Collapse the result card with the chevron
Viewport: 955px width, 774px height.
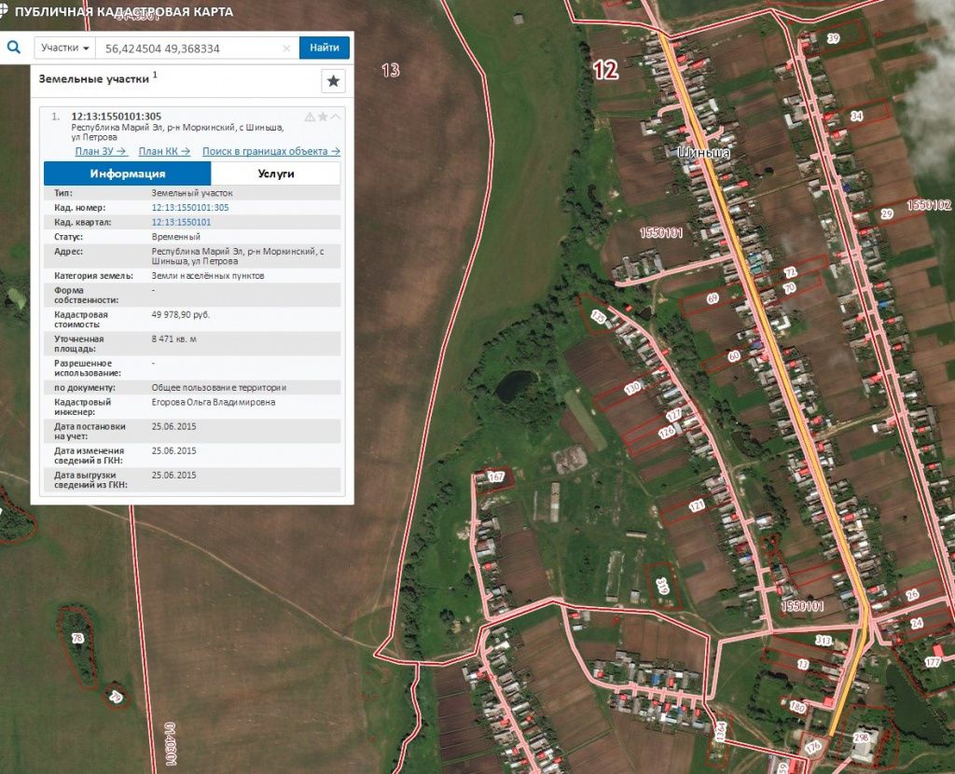click(x=336, y=117)
